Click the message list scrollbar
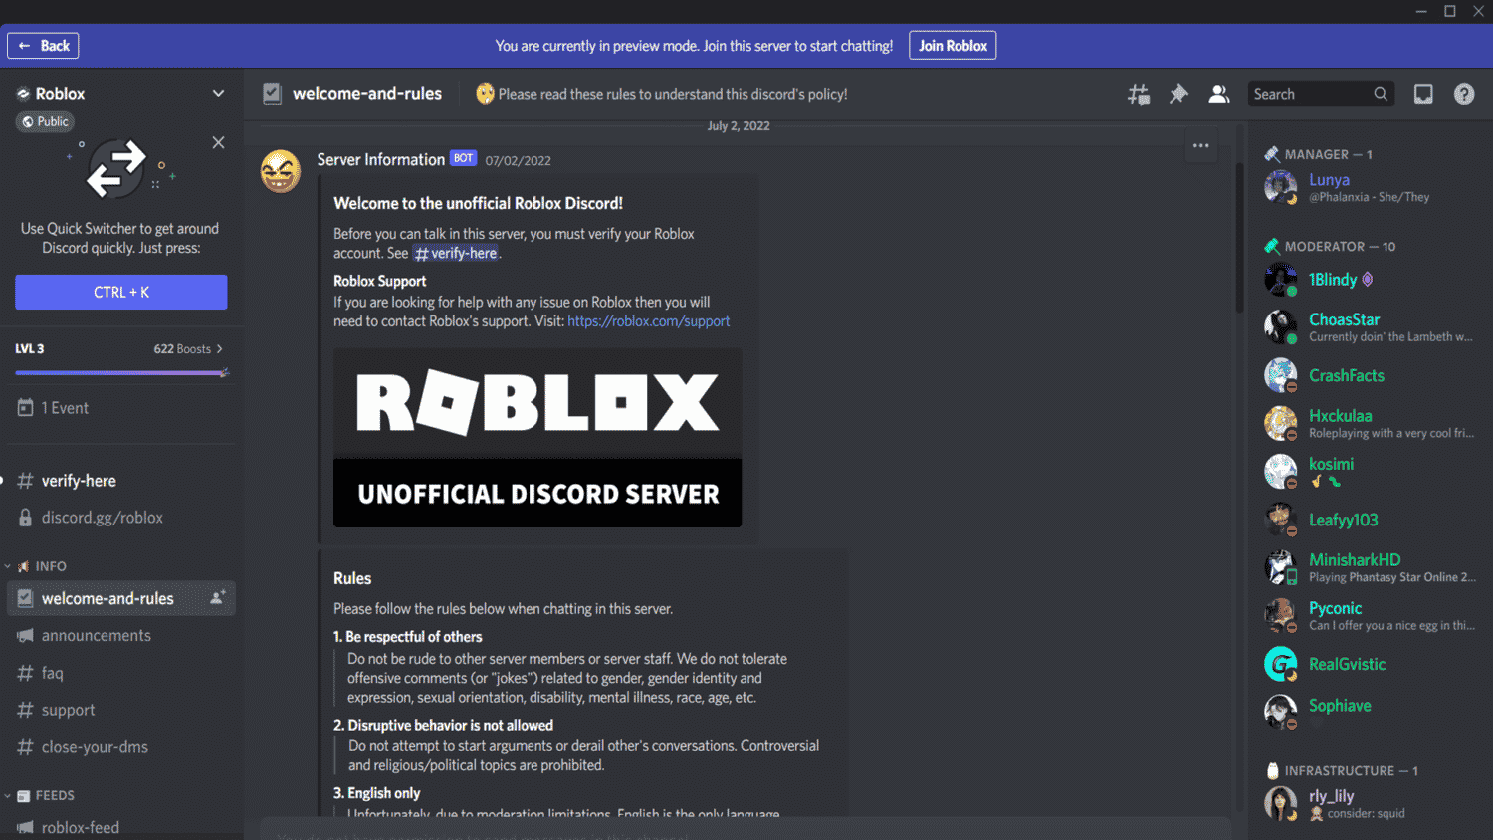The image size is (1493, 840). [1239, 239]
